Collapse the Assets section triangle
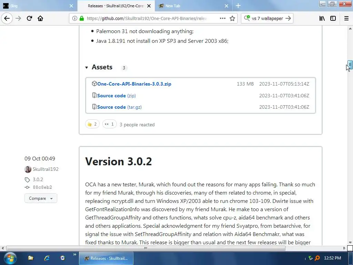The height and width of the screenshot is (265, 353). pos(87,67)
